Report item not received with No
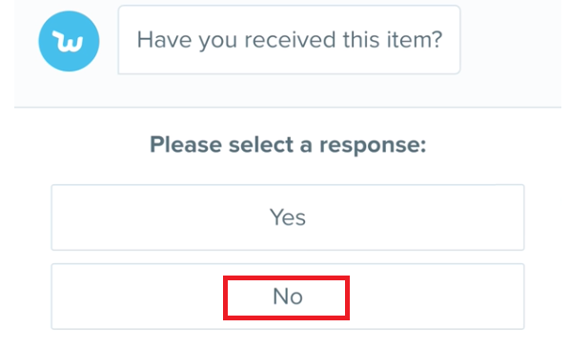 point(288,297)
